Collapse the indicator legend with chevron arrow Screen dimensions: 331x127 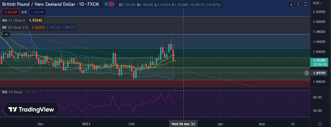click(x=6, y=34)
